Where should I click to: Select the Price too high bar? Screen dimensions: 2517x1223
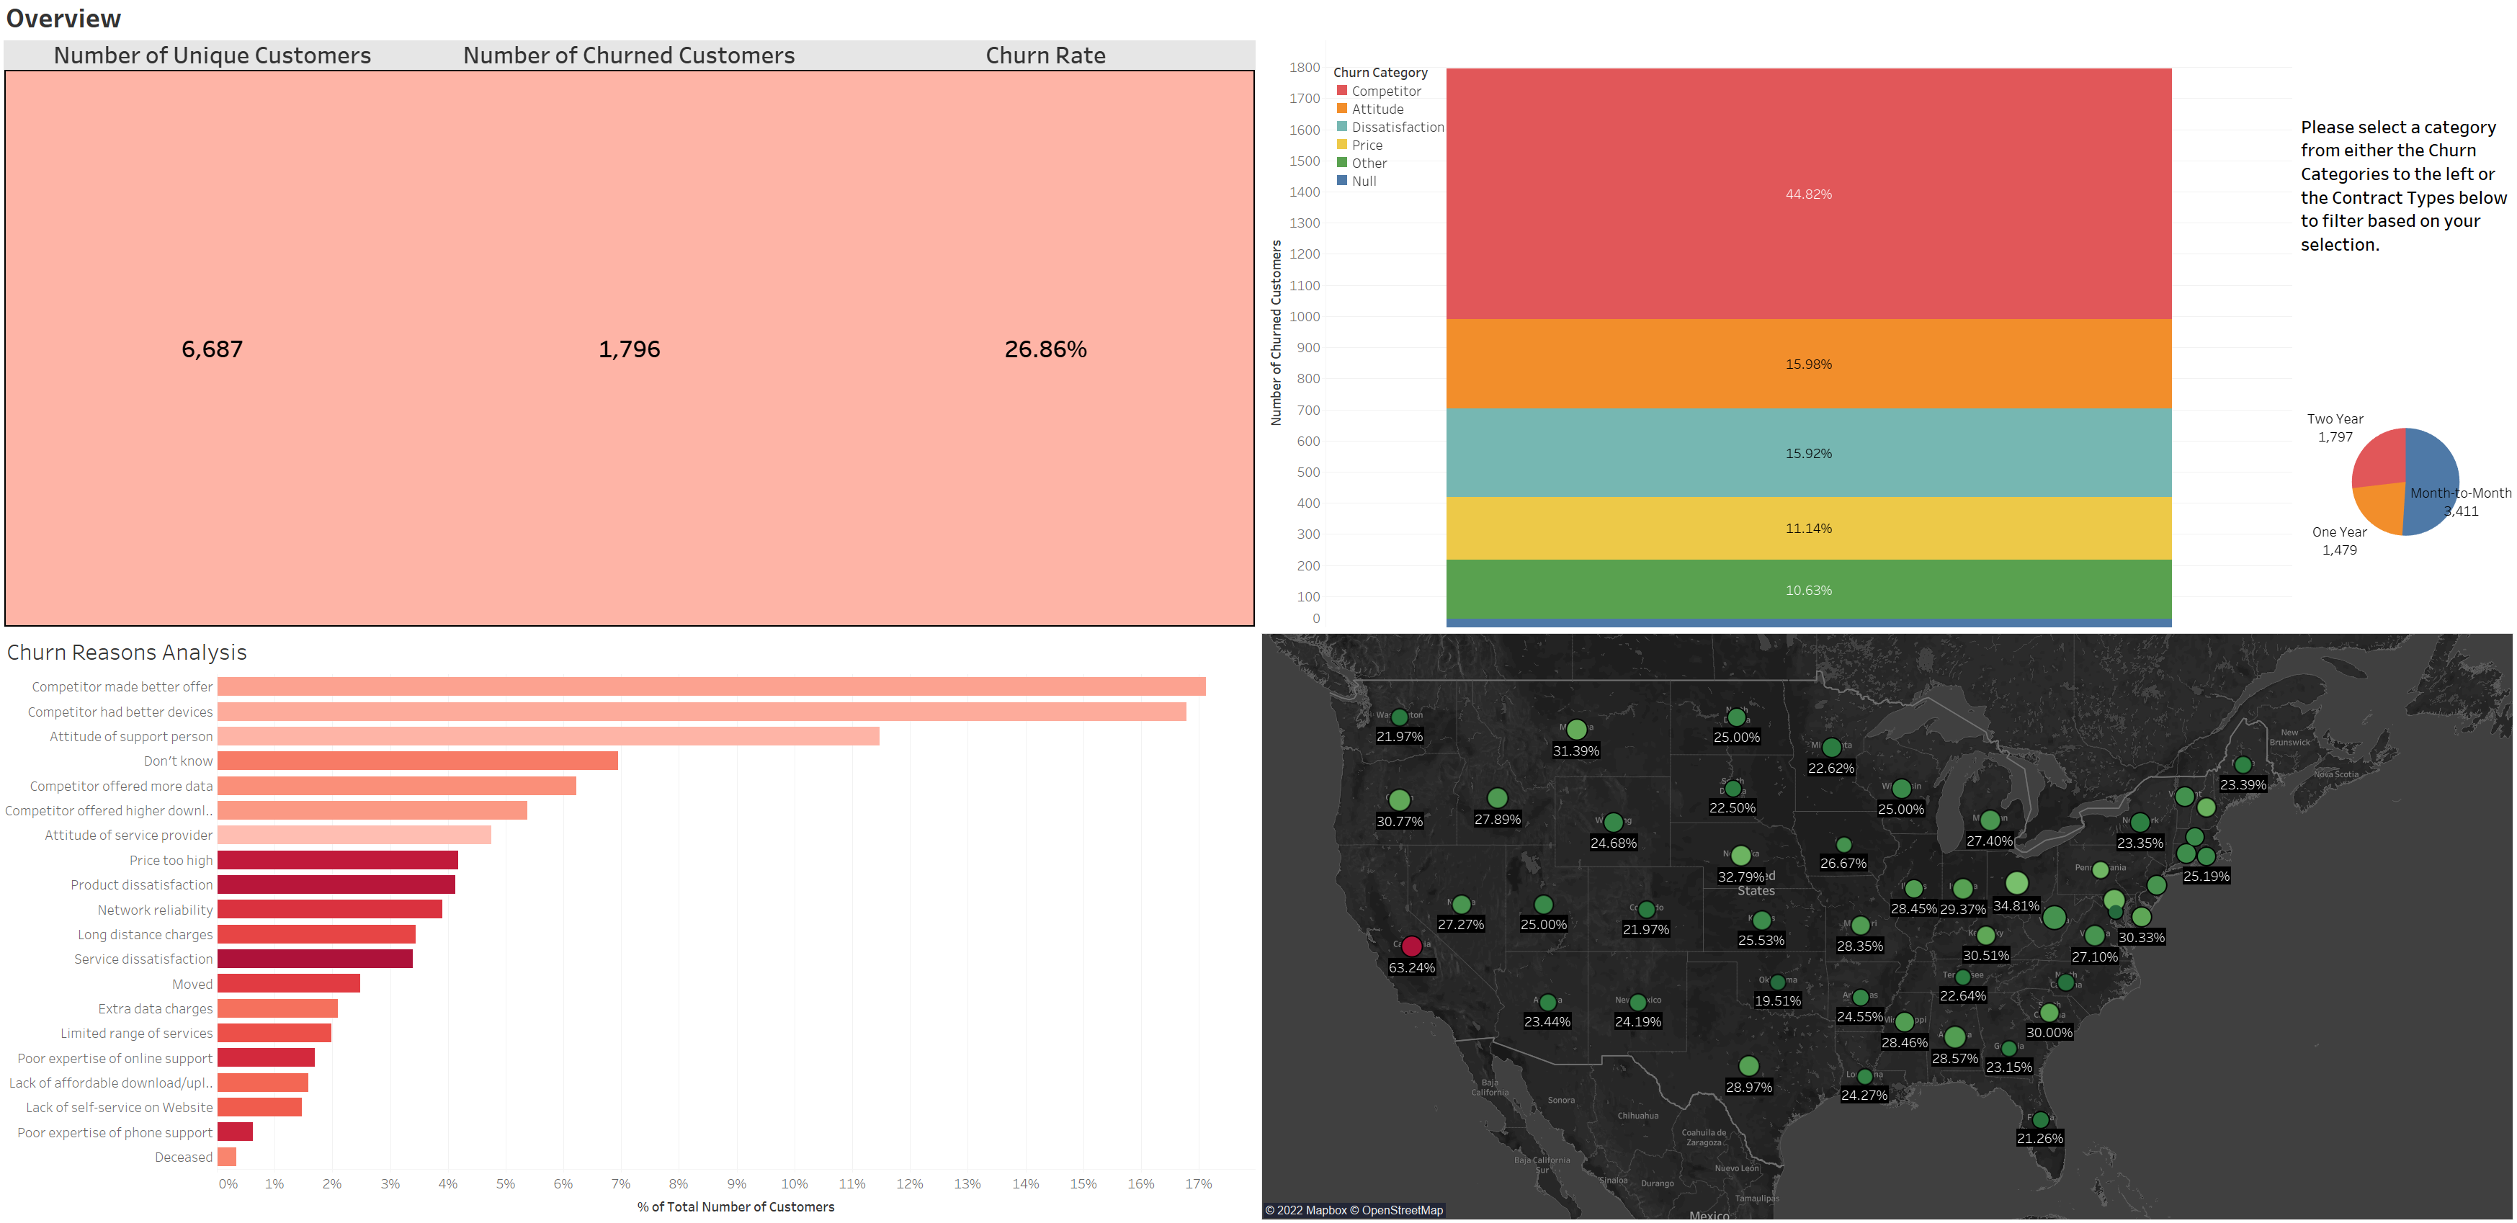point(337,859)
